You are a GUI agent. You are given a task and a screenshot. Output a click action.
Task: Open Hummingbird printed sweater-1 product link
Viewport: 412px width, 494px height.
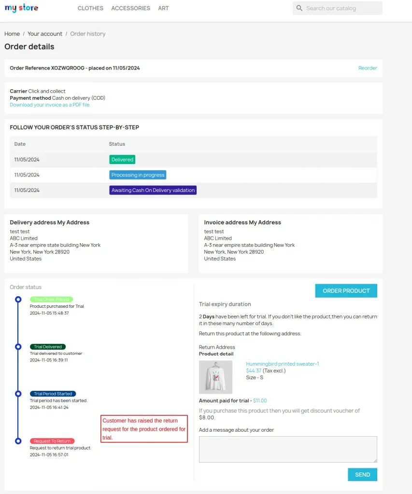283,364
